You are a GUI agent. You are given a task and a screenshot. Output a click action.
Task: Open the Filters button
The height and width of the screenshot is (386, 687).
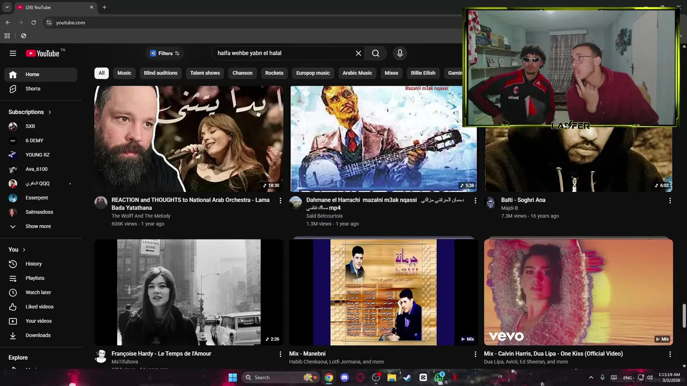tap(165, 53)
